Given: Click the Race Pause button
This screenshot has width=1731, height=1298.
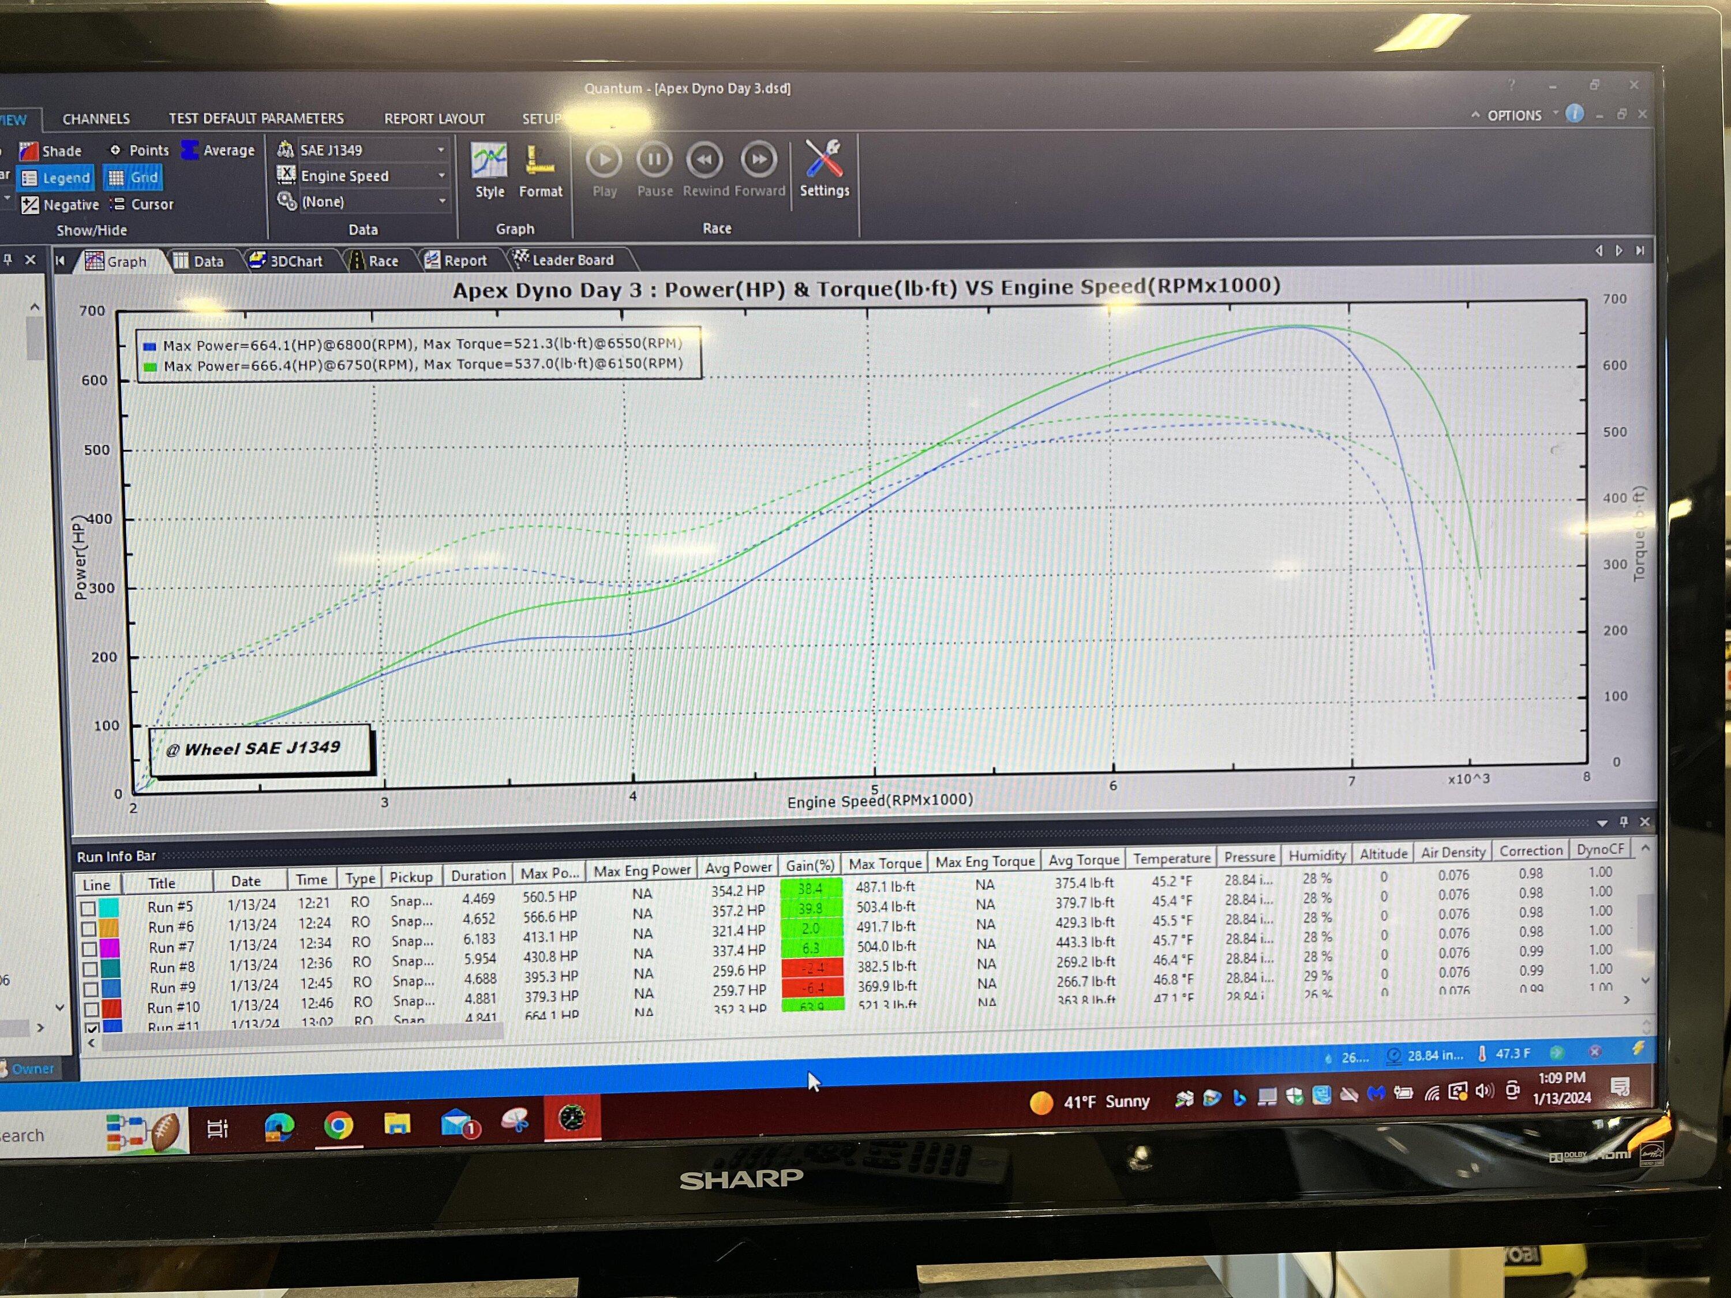Looking at the screenshot, I should [654, 170].
